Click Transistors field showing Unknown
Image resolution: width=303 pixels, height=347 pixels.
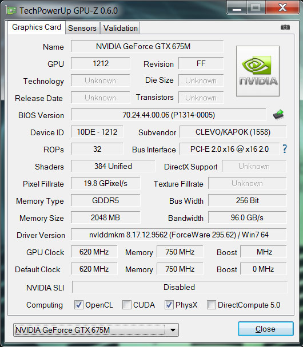coord(201,98)
